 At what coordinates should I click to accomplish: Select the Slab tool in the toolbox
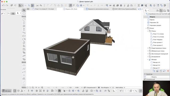point(24,36)
